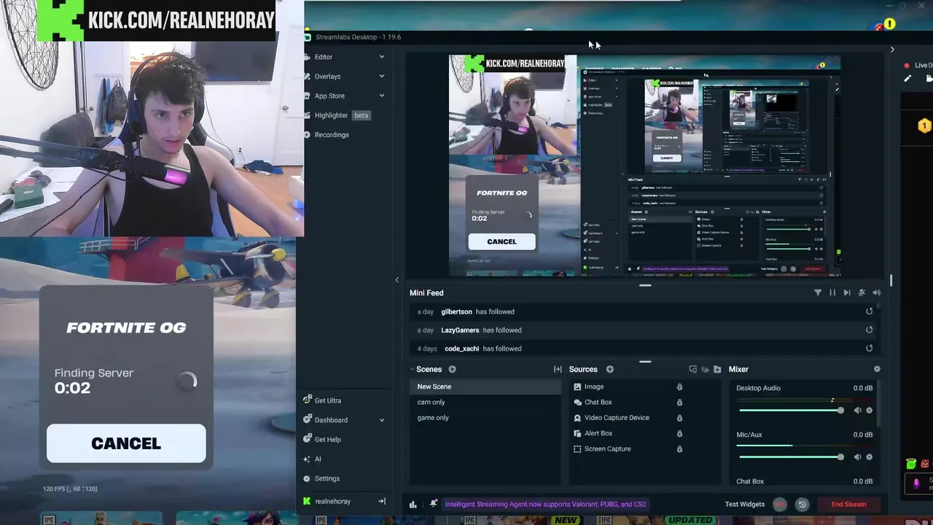Adjust Mic/Aux volume slider
The image size is (933, 525).
click(792, 457)
